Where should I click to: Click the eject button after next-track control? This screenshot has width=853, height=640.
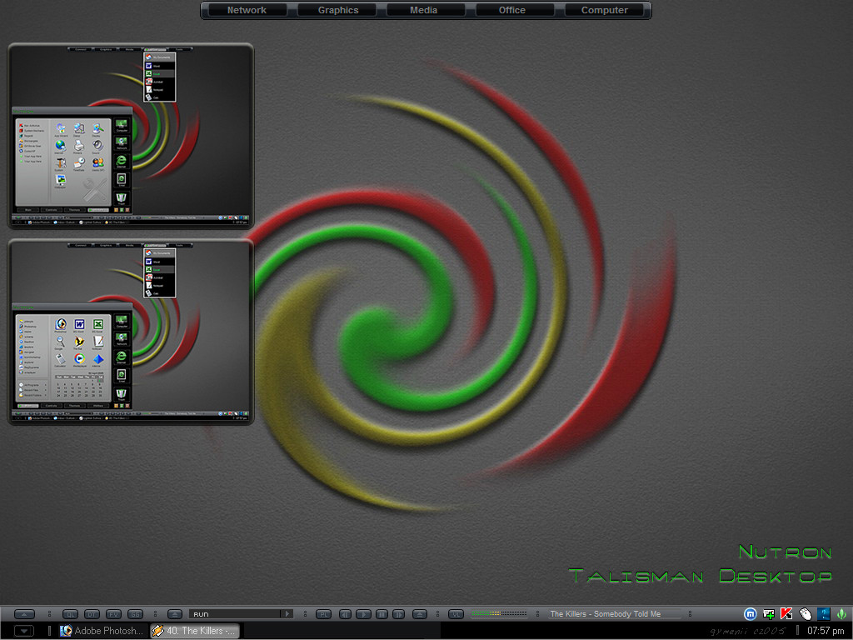(x=420, y=614)
